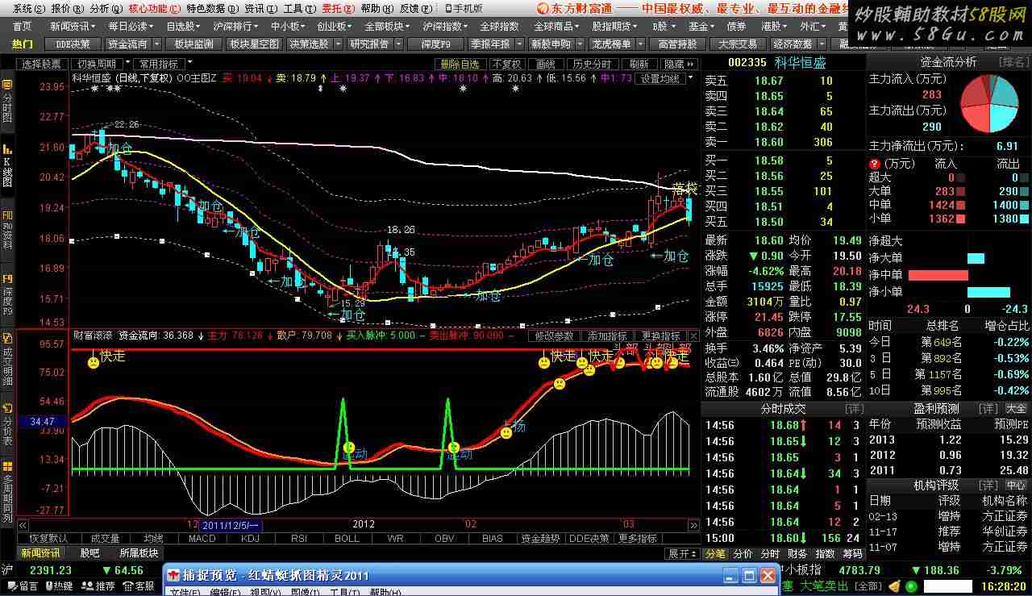Open 成交明细 in the left sidebar
Screen dimensions: 1032x596
(7, 360)
